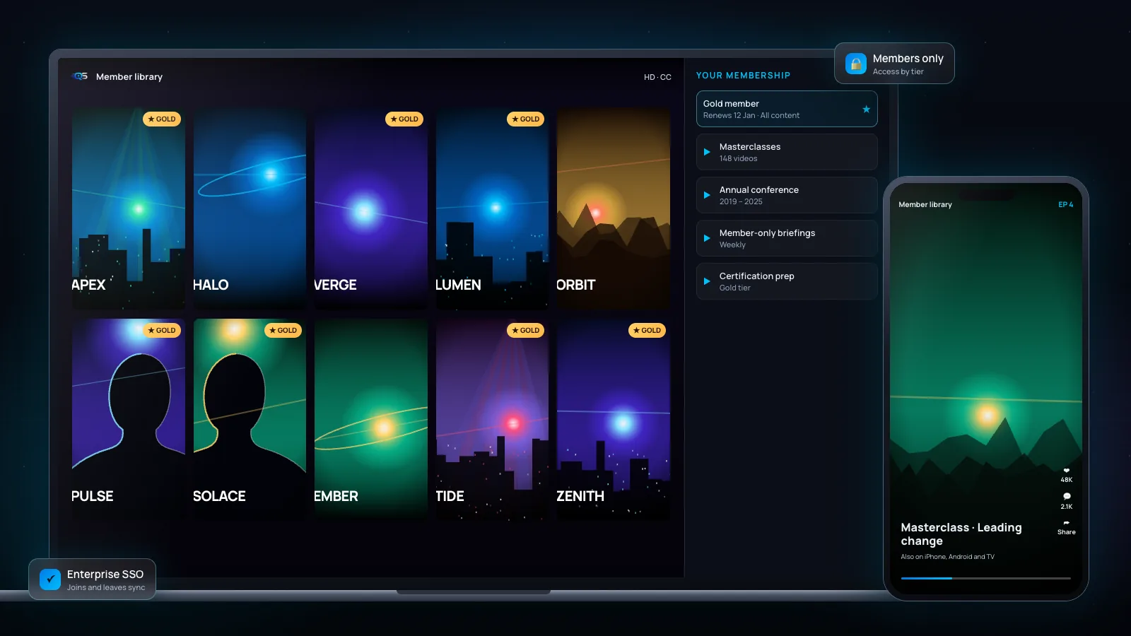Click the star icon on Gold member card
This screenshot has height=636, width=1131.
coord(866,109)
